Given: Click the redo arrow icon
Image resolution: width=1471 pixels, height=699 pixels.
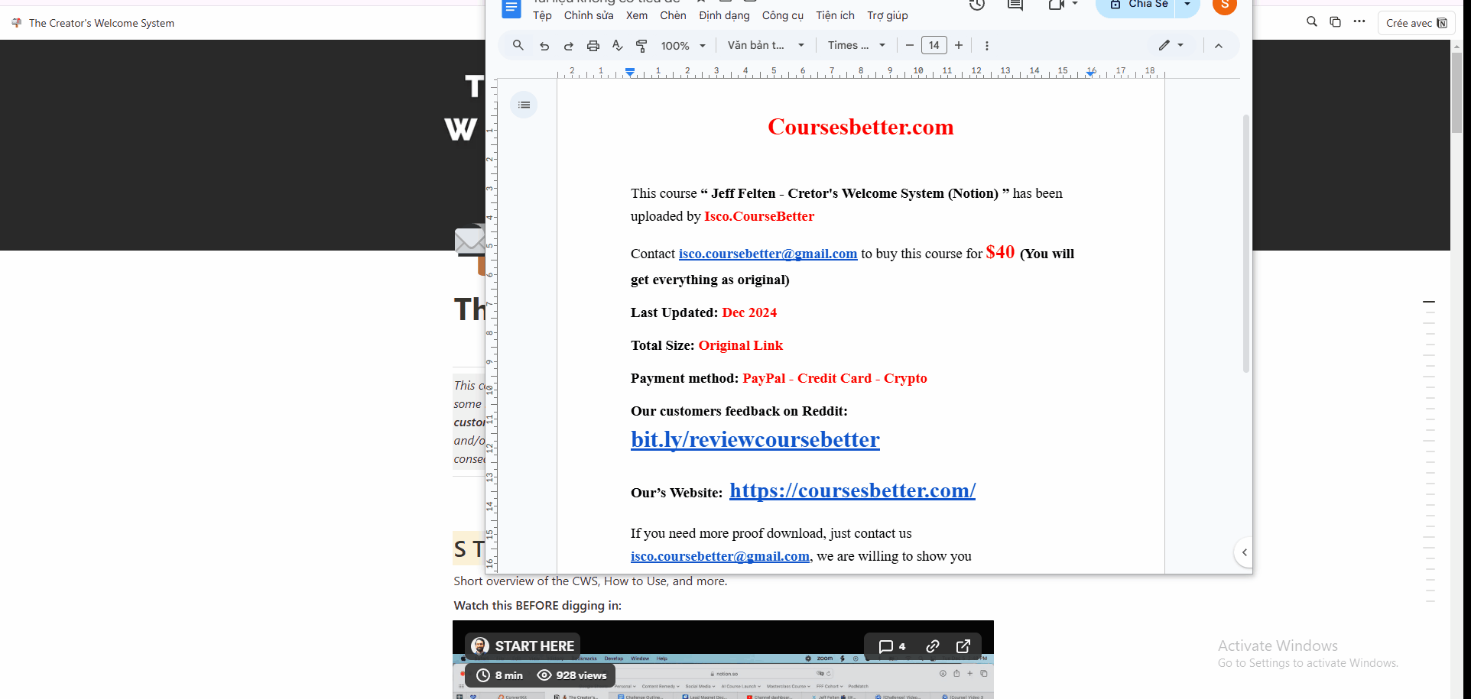Looking at the screenshot, I should (x=569, y=46).
